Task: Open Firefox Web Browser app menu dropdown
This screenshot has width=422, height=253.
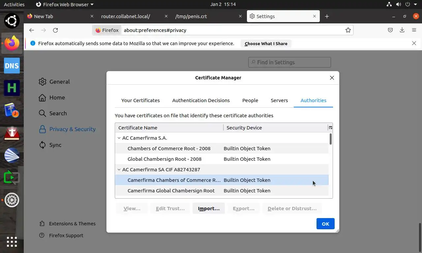Action: 65,5
